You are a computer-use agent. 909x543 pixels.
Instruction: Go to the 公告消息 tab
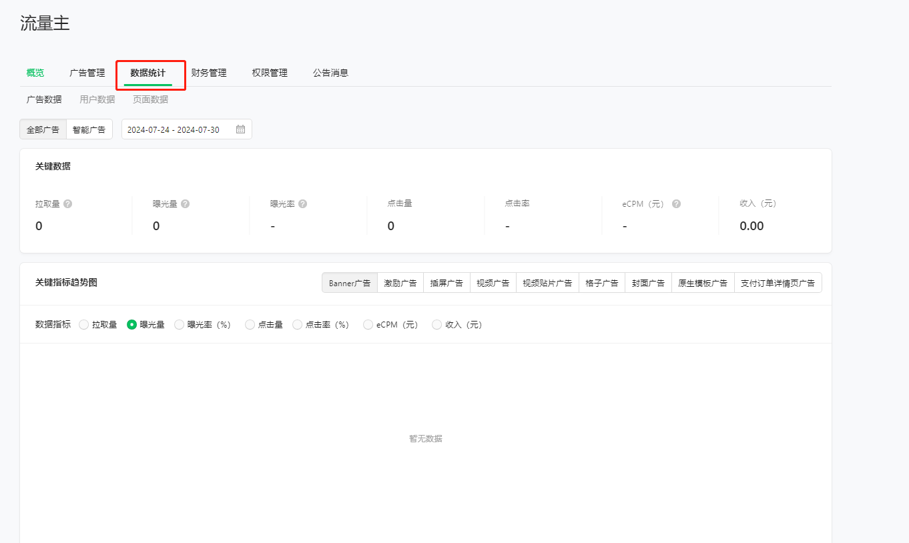[330, 73]
